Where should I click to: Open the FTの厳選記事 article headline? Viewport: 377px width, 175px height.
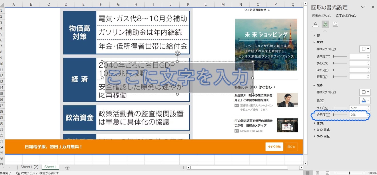coord(254,123)
